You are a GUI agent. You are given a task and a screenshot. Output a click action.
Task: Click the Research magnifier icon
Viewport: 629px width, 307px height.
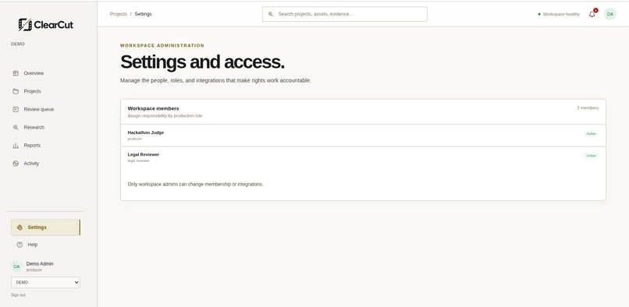point(16,128)
